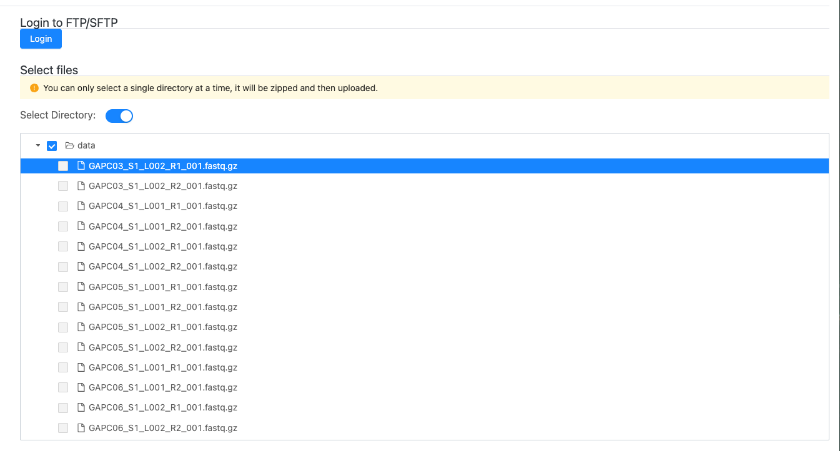840x451 pixels.
Task: Select the GAPC05_S1_L002_R2_001.fastq.gz row
Action: tap(163, 347)
